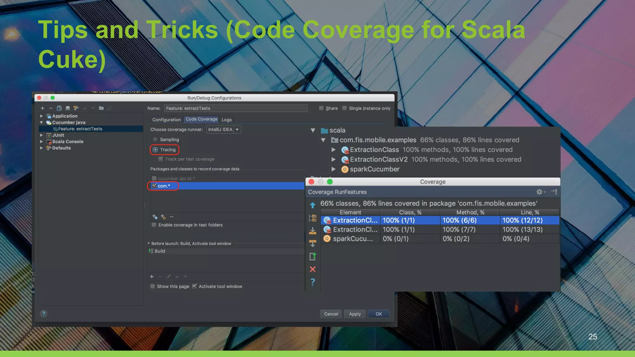Screen dimensions: 635x357
Task: Add class to coverage patterns
Action: pos(154,217)
